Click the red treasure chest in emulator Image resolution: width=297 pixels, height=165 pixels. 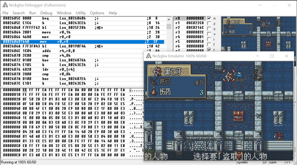coord(238,116)
